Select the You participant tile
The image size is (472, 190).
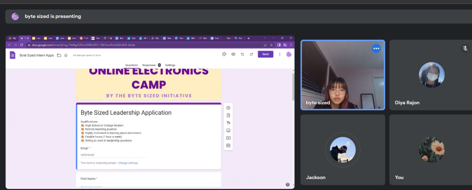(x=431, y=149)
